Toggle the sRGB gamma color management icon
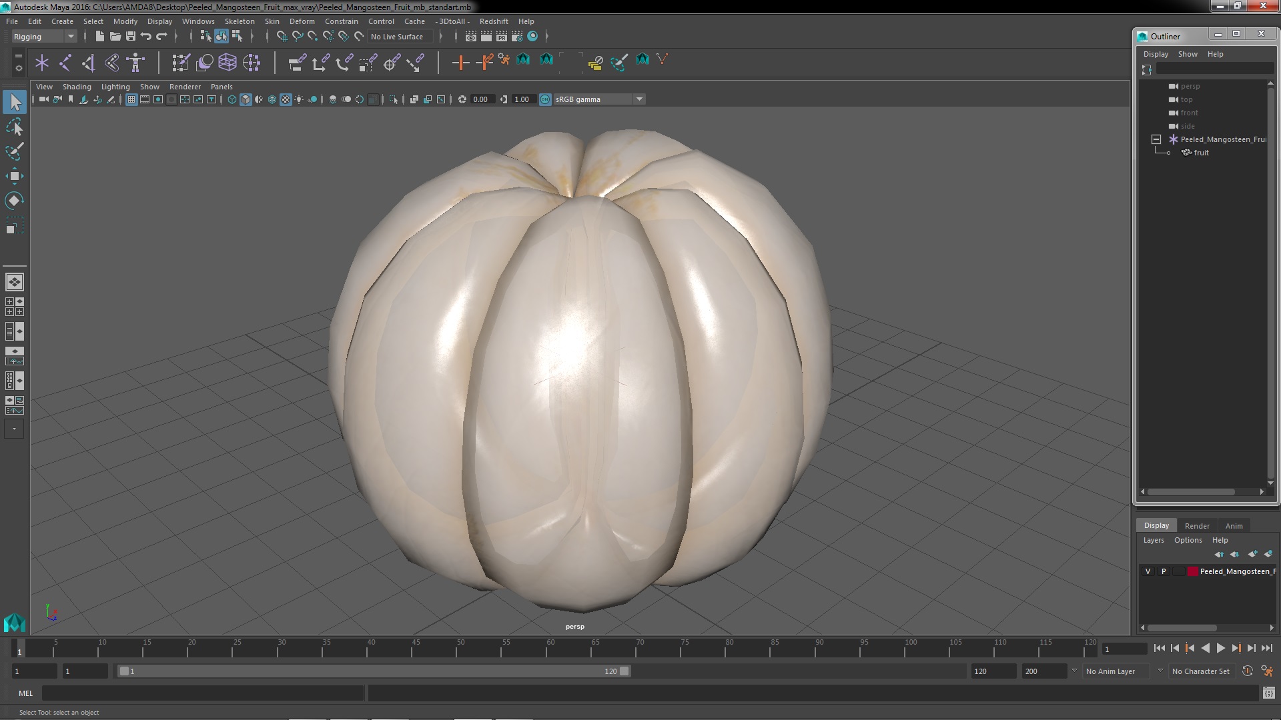1281x720 pixels. click(x=545, y=99)
